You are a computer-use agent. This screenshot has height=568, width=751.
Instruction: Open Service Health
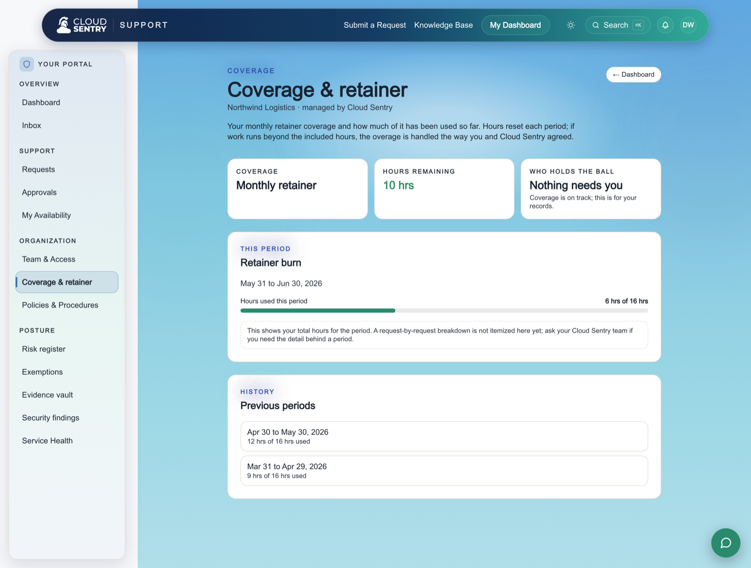click(67, 441)
